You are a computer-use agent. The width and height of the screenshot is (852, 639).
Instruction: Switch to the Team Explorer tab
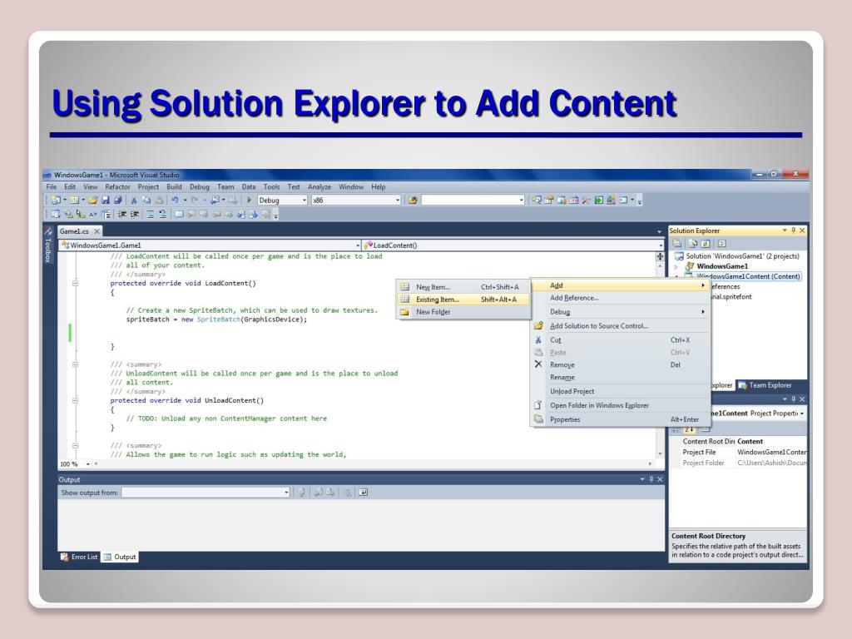pyautogui.click(x=765, y=385)
